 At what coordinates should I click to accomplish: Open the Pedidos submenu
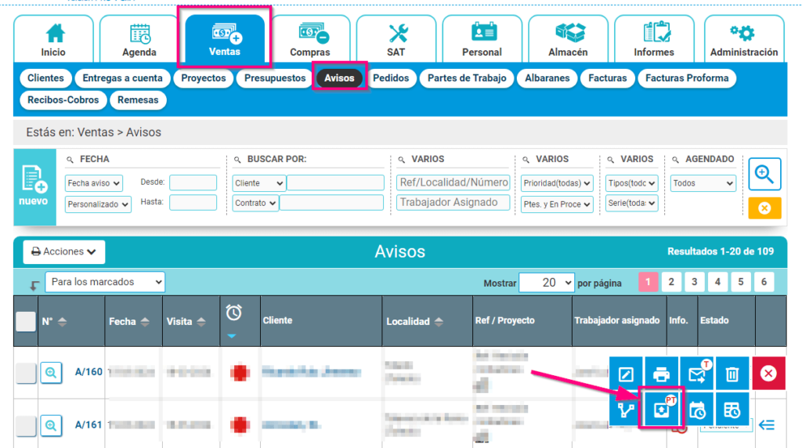pos(391,78)
